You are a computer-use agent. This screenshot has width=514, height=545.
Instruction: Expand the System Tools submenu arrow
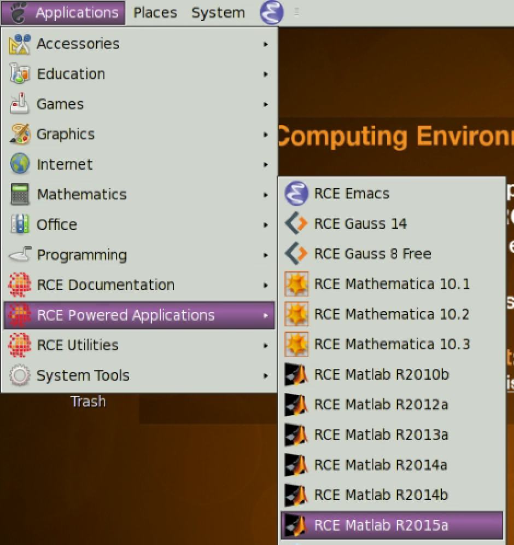click(x=266, y=376)
